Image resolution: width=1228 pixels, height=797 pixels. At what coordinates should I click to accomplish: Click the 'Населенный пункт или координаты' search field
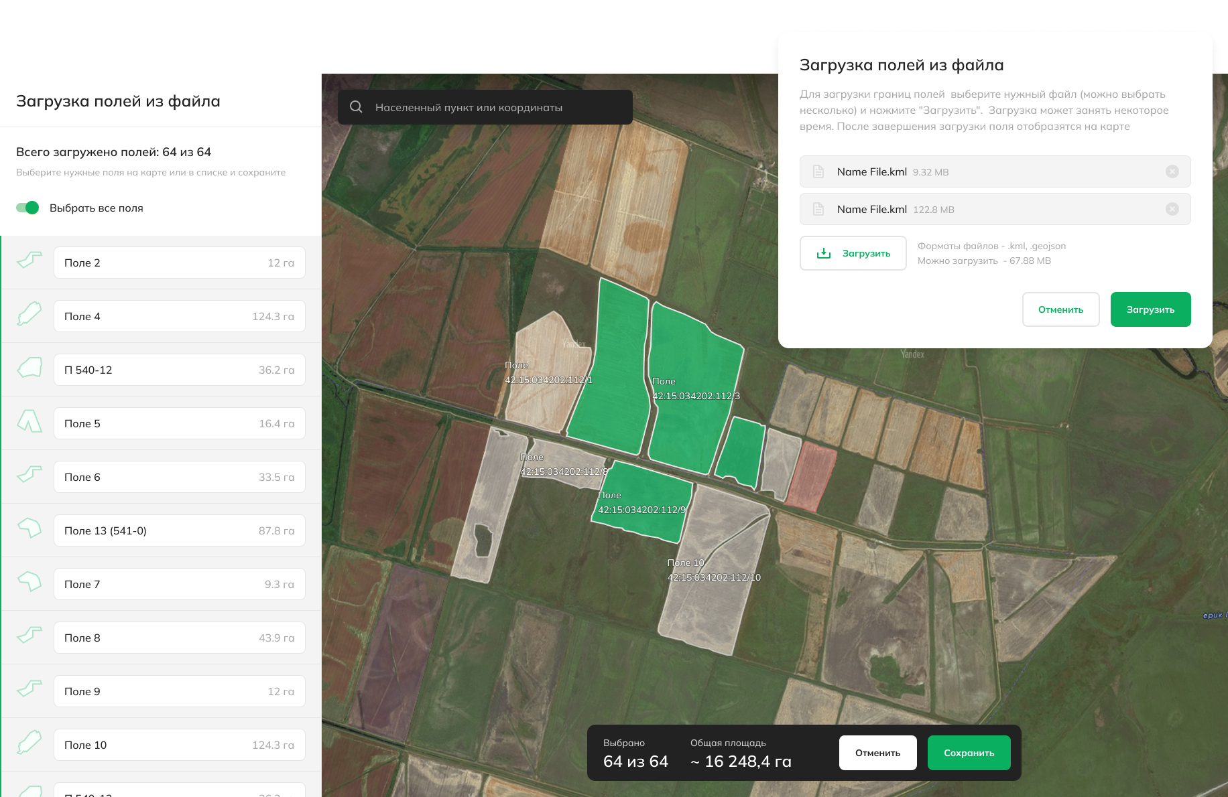pyautogui.click(x=485, y=107)
